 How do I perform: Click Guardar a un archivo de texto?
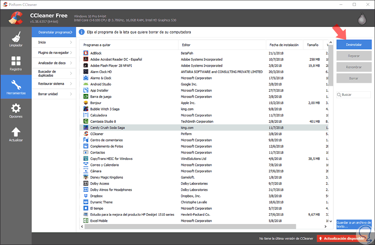tap(354, 224)
